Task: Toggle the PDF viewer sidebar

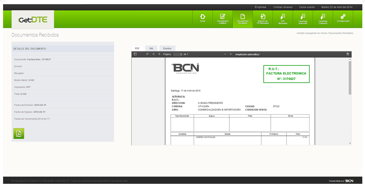Action: 135,55
